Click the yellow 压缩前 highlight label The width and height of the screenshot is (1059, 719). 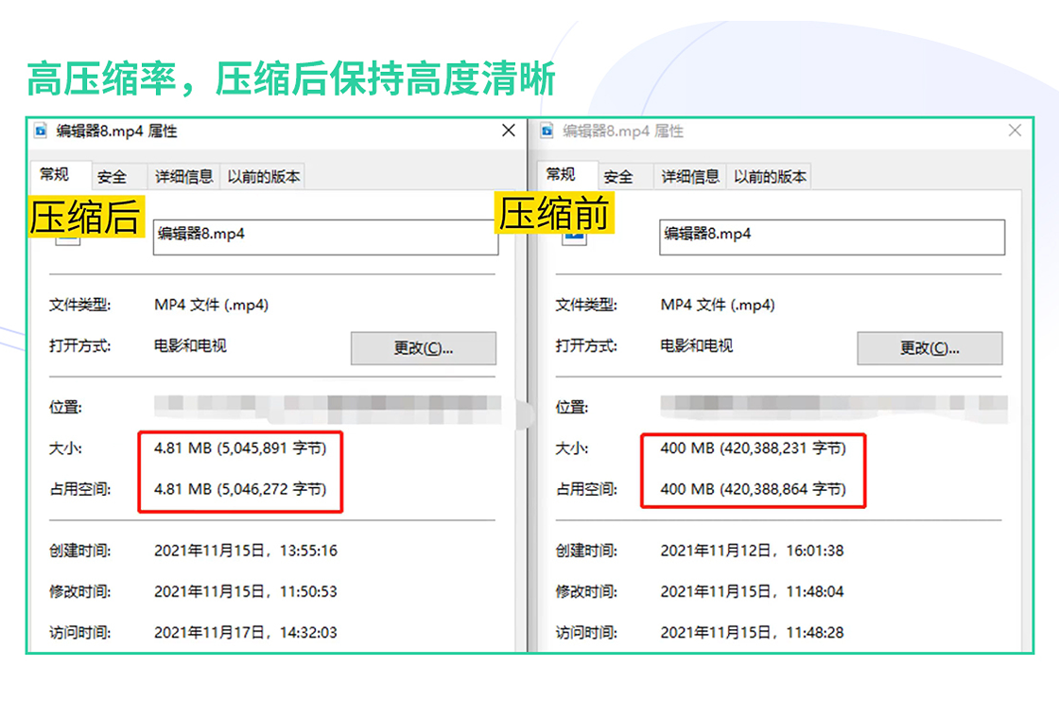pyautogui.click(x=556, y=214)
